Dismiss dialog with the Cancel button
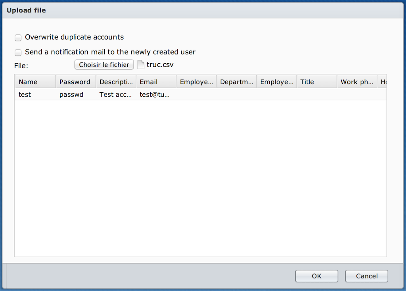 [366, 276]
